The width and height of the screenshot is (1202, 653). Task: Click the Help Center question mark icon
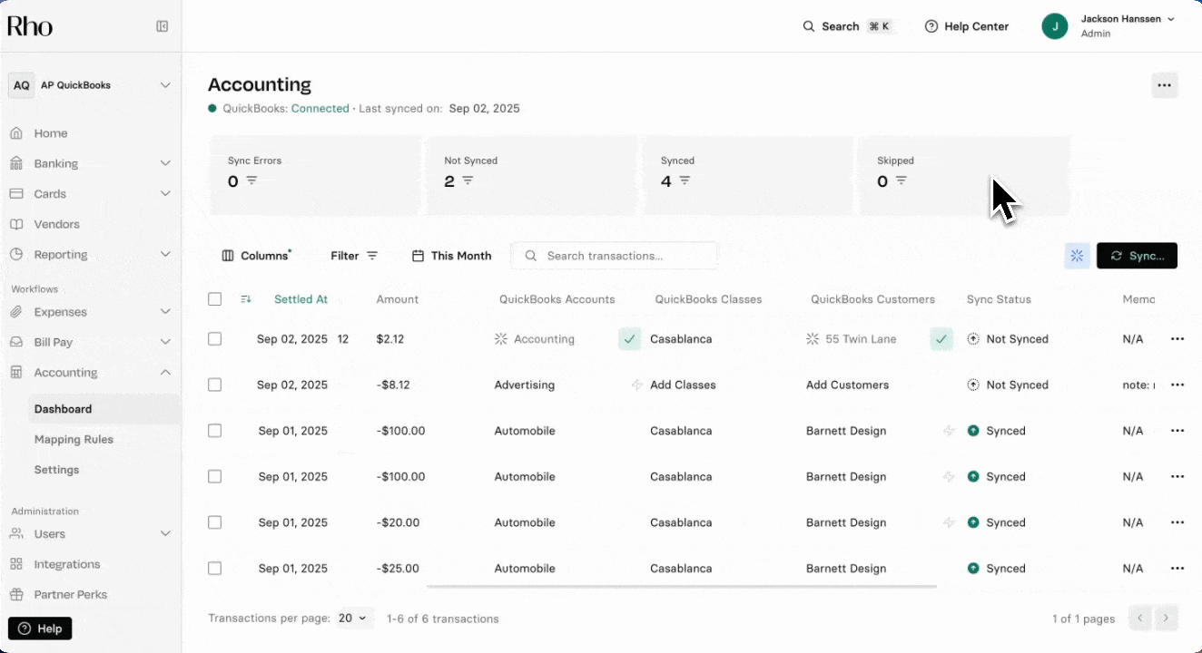(x=931, y=26)
